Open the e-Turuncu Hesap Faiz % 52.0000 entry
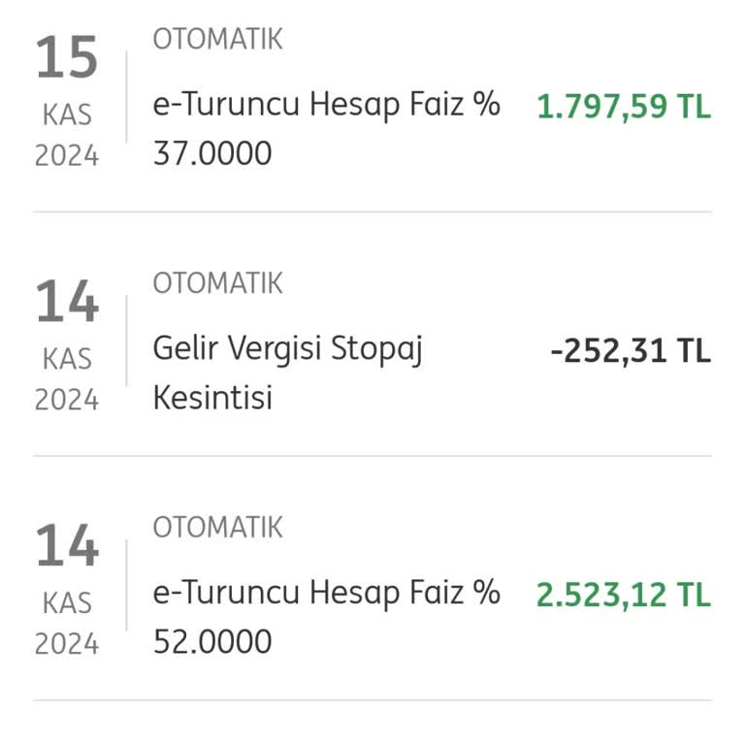745x745 pixels. point(326,617)
